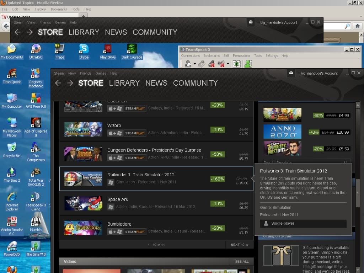The image size is (364, 273).
Task: Toggle away status in TeamSpeak toolbar
Action: (188, 64)
